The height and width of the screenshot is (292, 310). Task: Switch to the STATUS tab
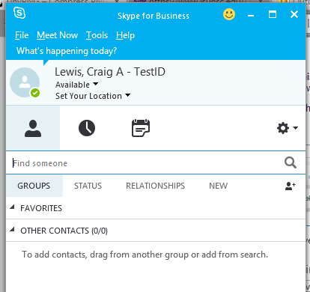coord(88,186)
